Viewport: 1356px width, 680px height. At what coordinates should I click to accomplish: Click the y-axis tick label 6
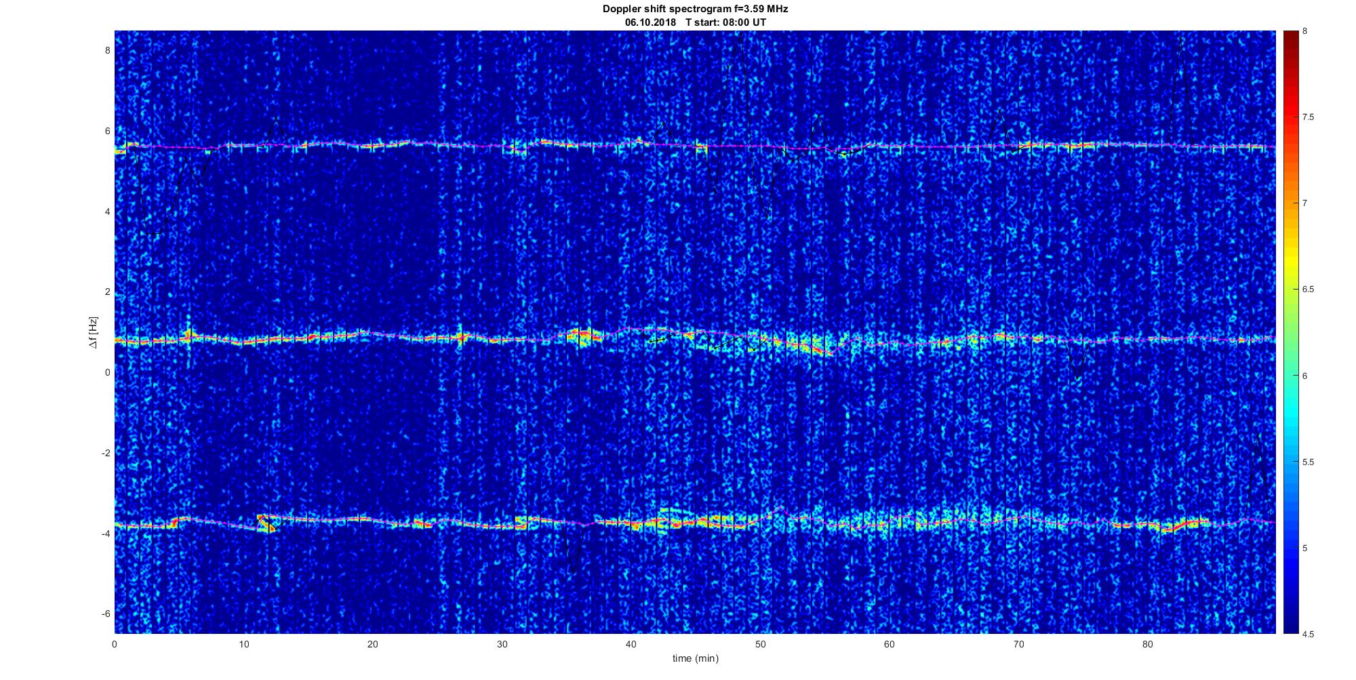(x=107, y=131)
